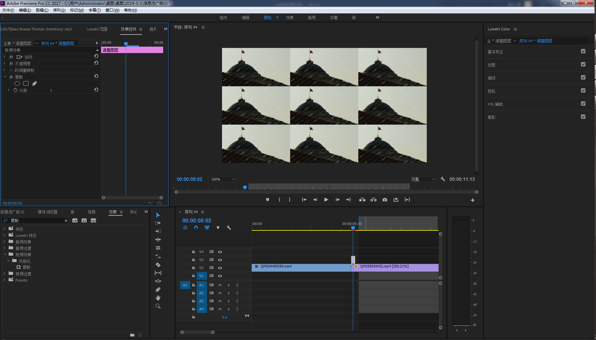
Task: Select the Razor tool
Action: coord(158,265)
